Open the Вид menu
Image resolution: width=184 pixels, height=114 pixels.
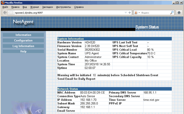pyautogui.click(x=25, y=7)
